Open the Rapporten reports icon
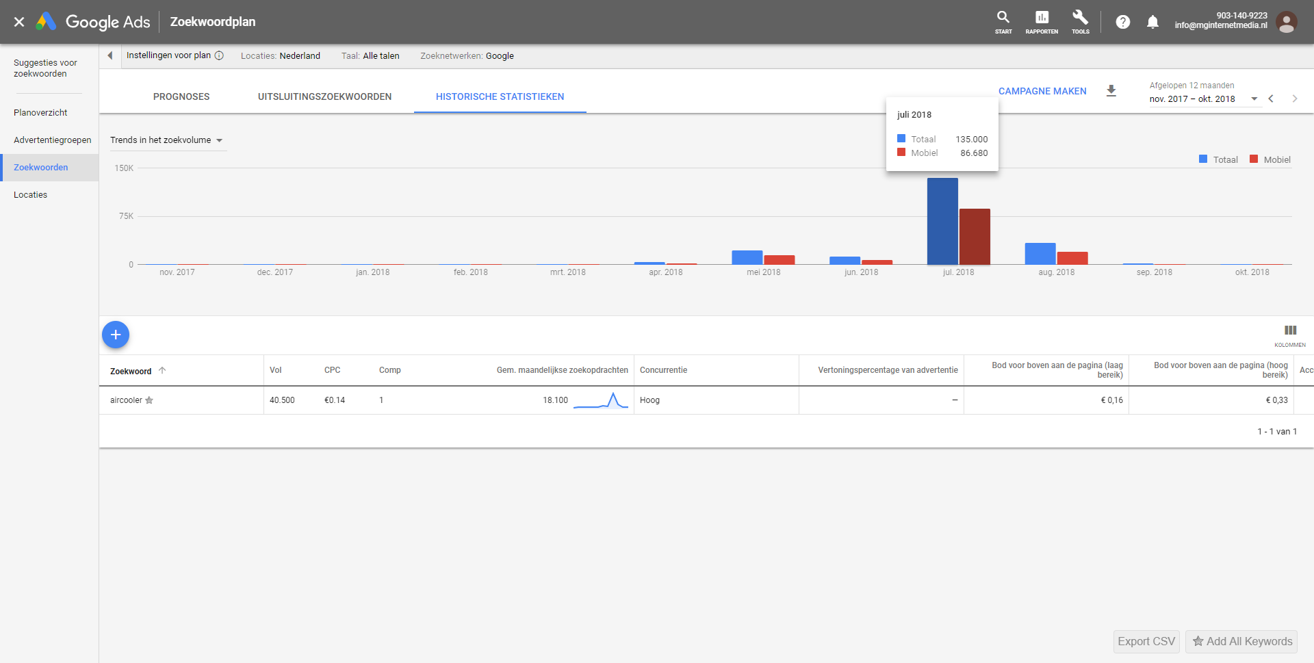 click(1042, 22)
